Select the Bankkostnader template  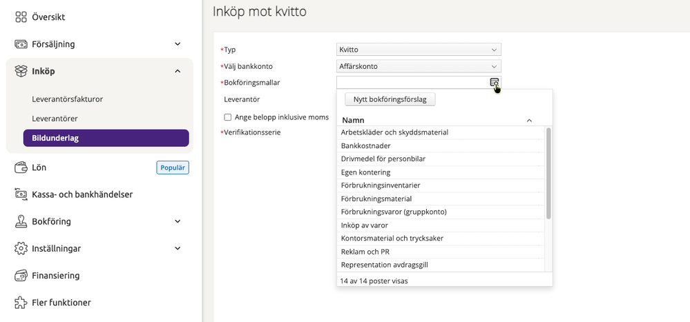441,145
